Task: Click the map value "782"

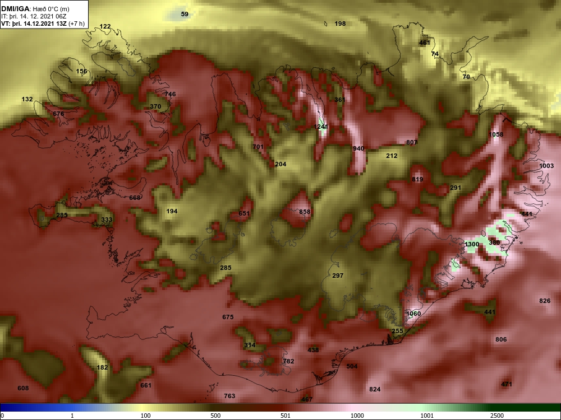Action: click(x=288, y=361)
